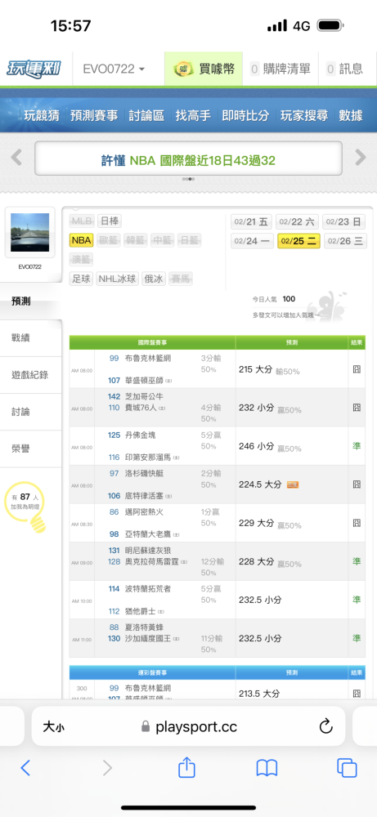Click 邁阿密熱火 team name

tap(145, 512)
